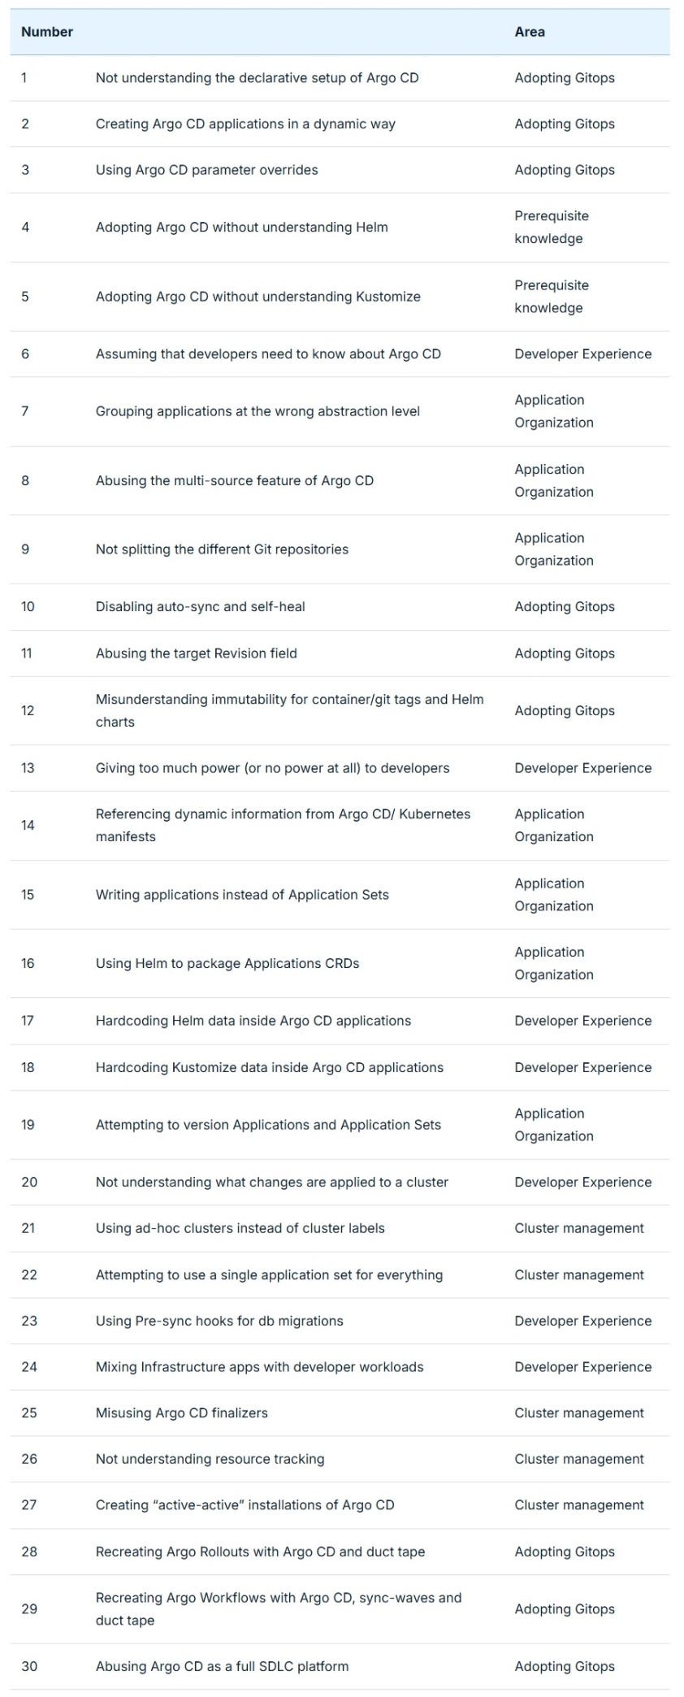The height and width of the screenshot is (1697, 684).
Task: Click 'Adopting Argo CD without understanding Kustomize'
Action: (x=258, y=297)
